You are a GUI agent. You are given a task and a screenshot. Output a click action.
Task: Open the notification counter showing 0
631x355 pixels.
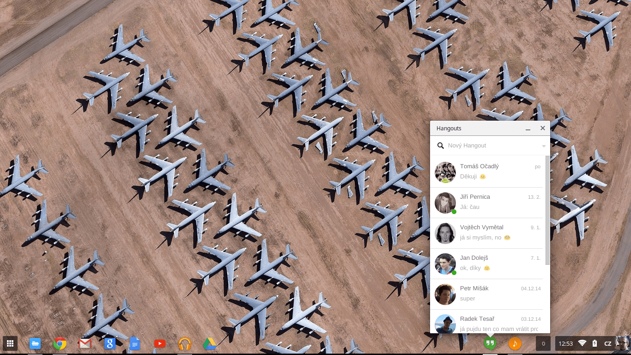tap(543, 343)
